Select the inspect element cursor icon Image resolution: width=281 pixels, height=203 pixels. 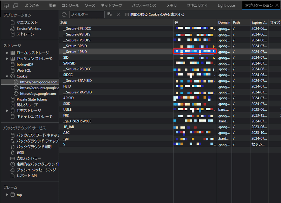click(x=6, y=5)
